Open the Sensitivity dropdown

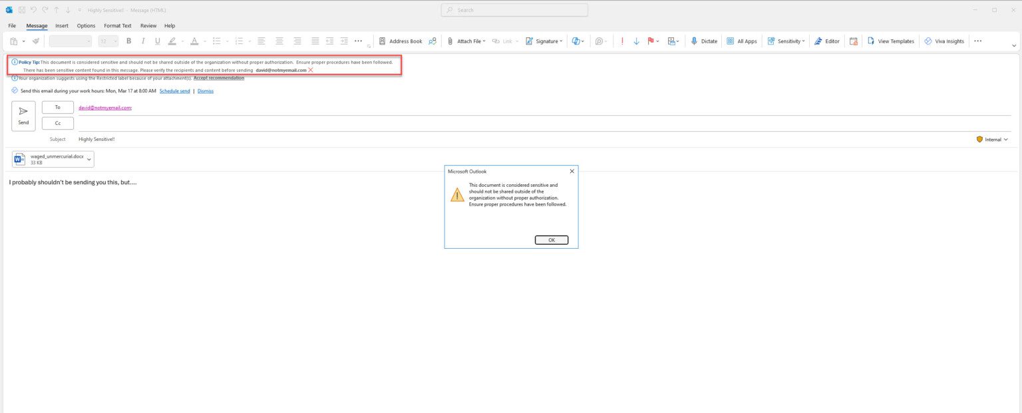(786, 41)
